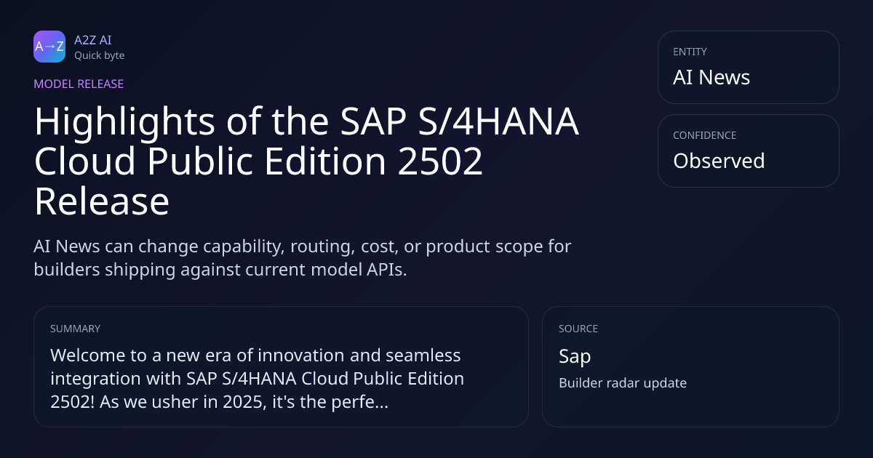This screenshot has width=873, height=458.
Task: Select the MODEL RELEASE category tag
Action: (x=79, y=84)
